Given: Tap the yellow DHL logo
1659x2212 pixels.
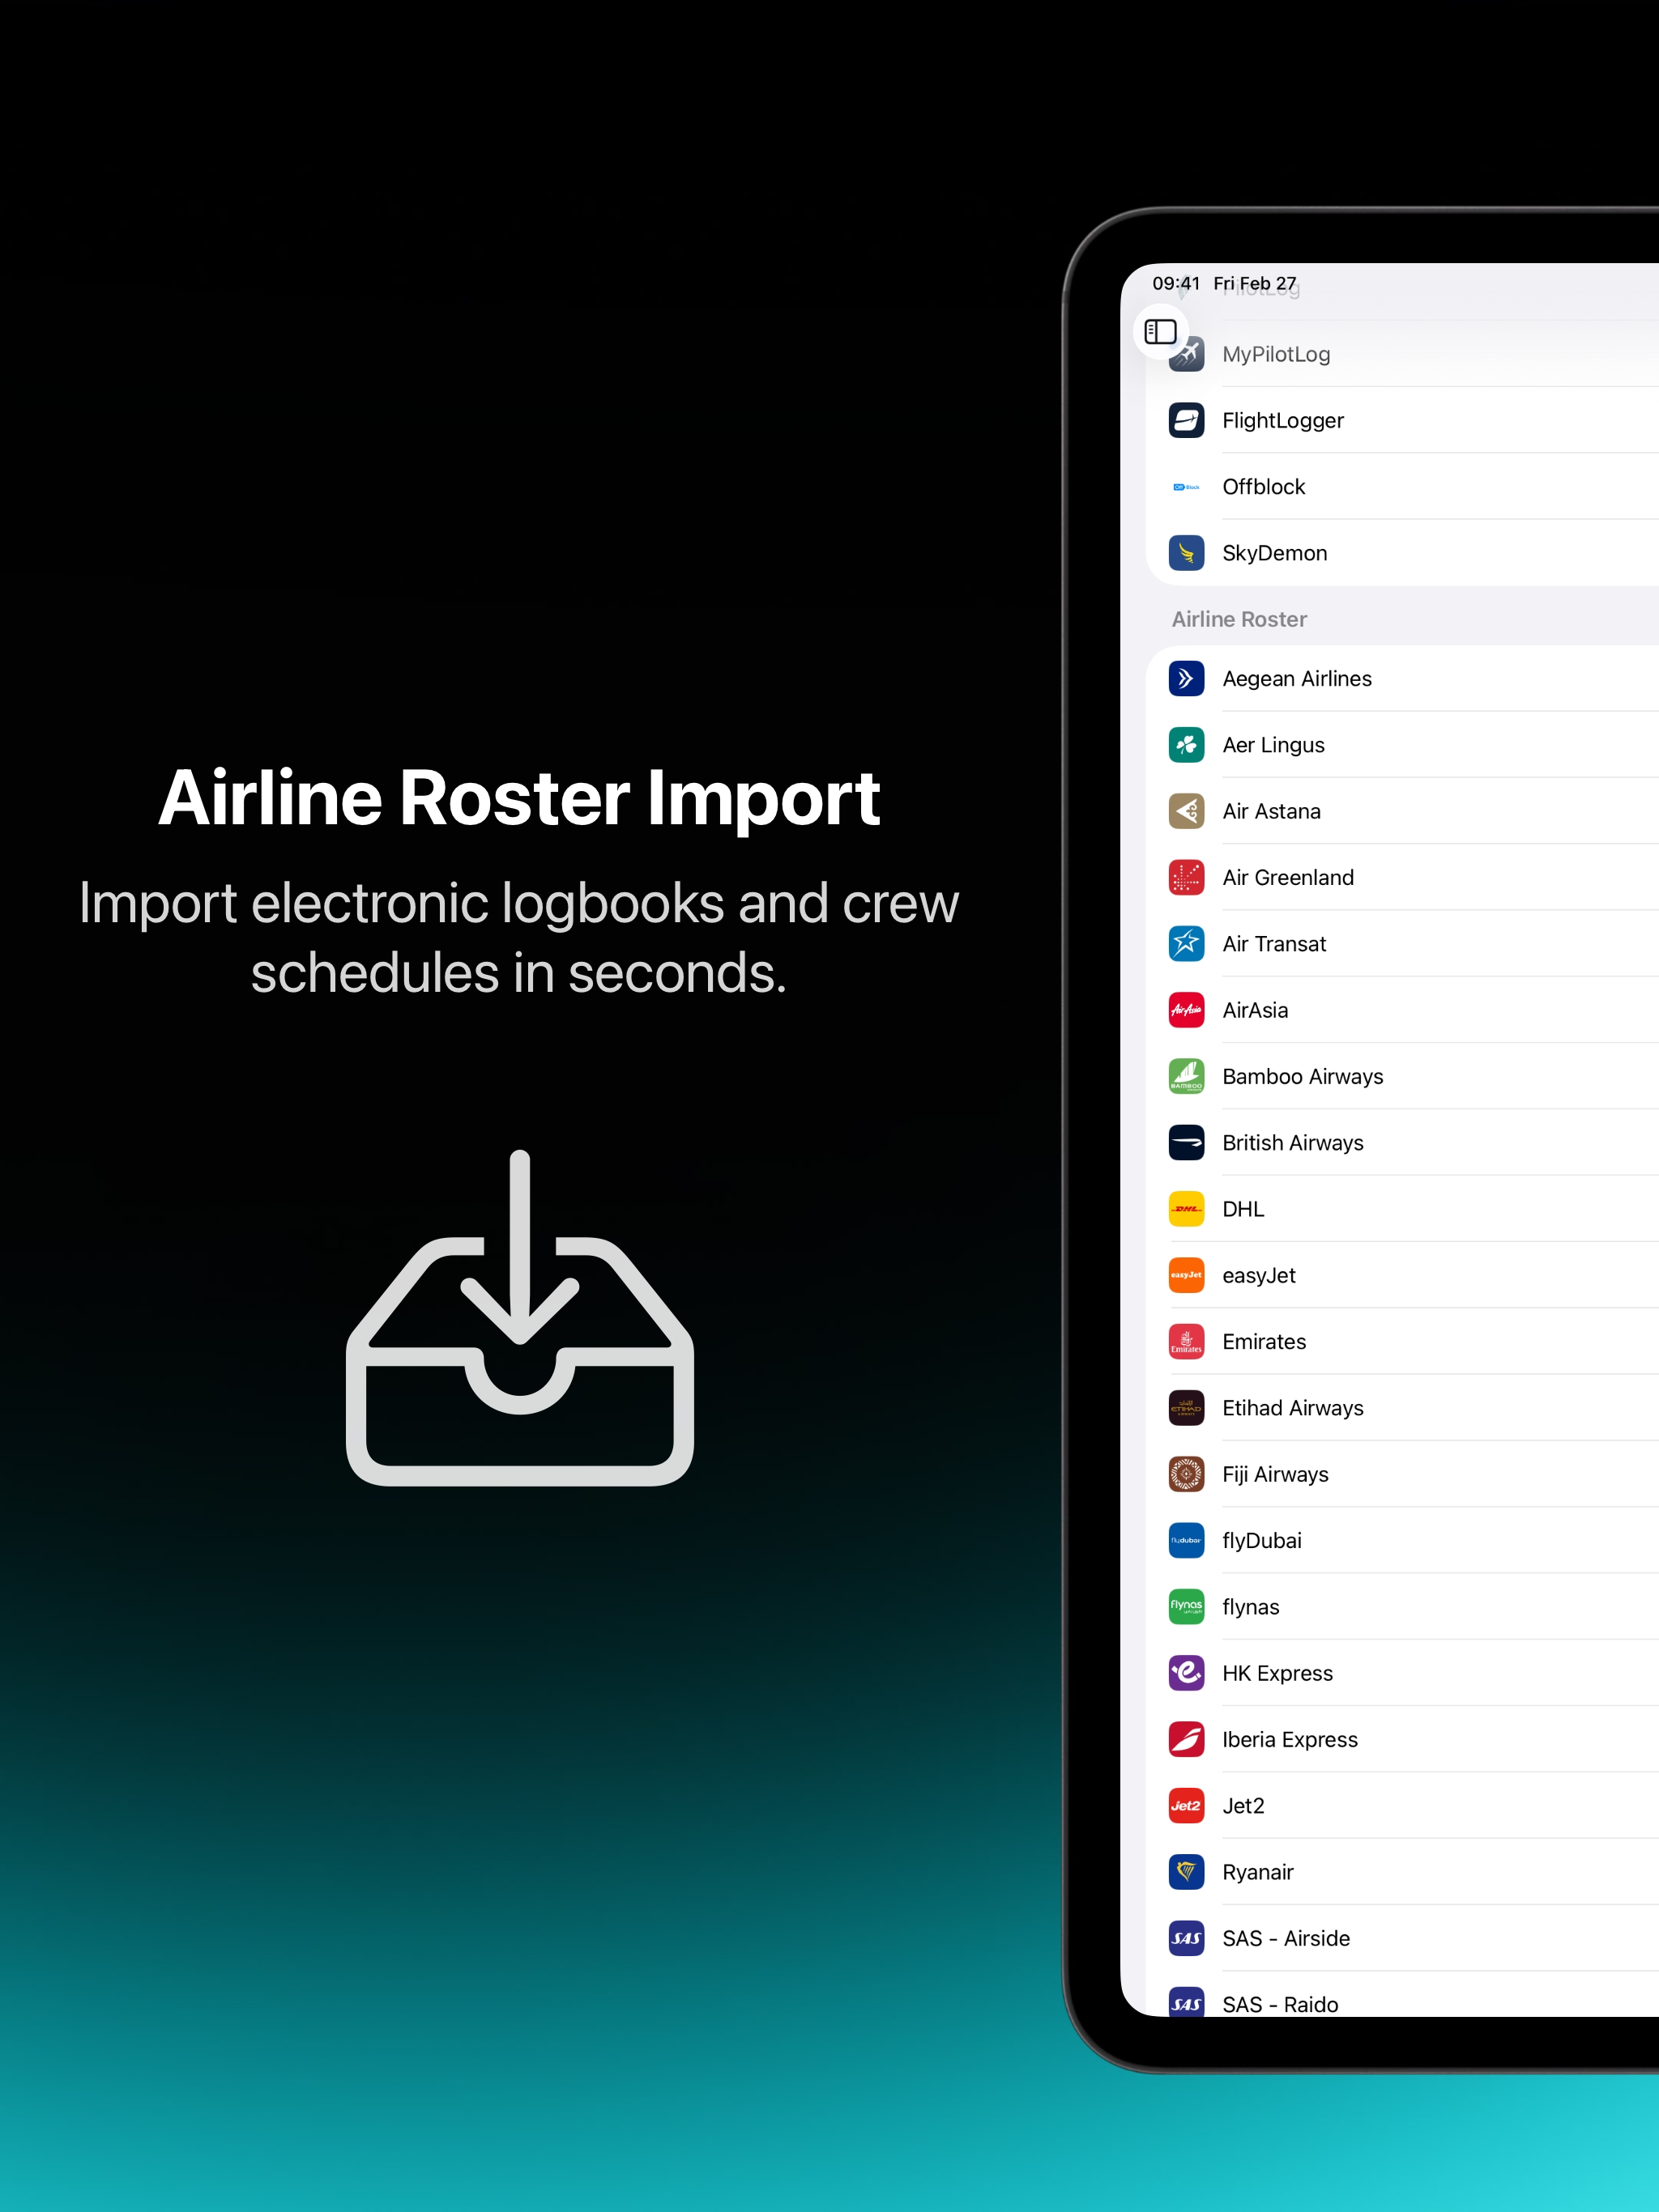Looking at the screenshot, I should click(x=1187, y=1209).
